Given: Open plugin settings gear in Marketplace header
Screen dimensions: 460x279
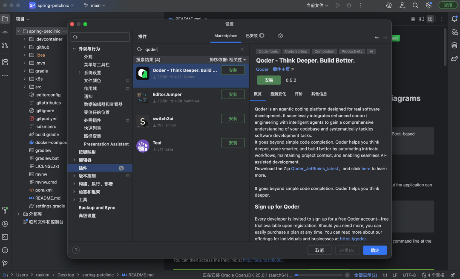Looking at the screenshot, I should click(x=280, y=36).
